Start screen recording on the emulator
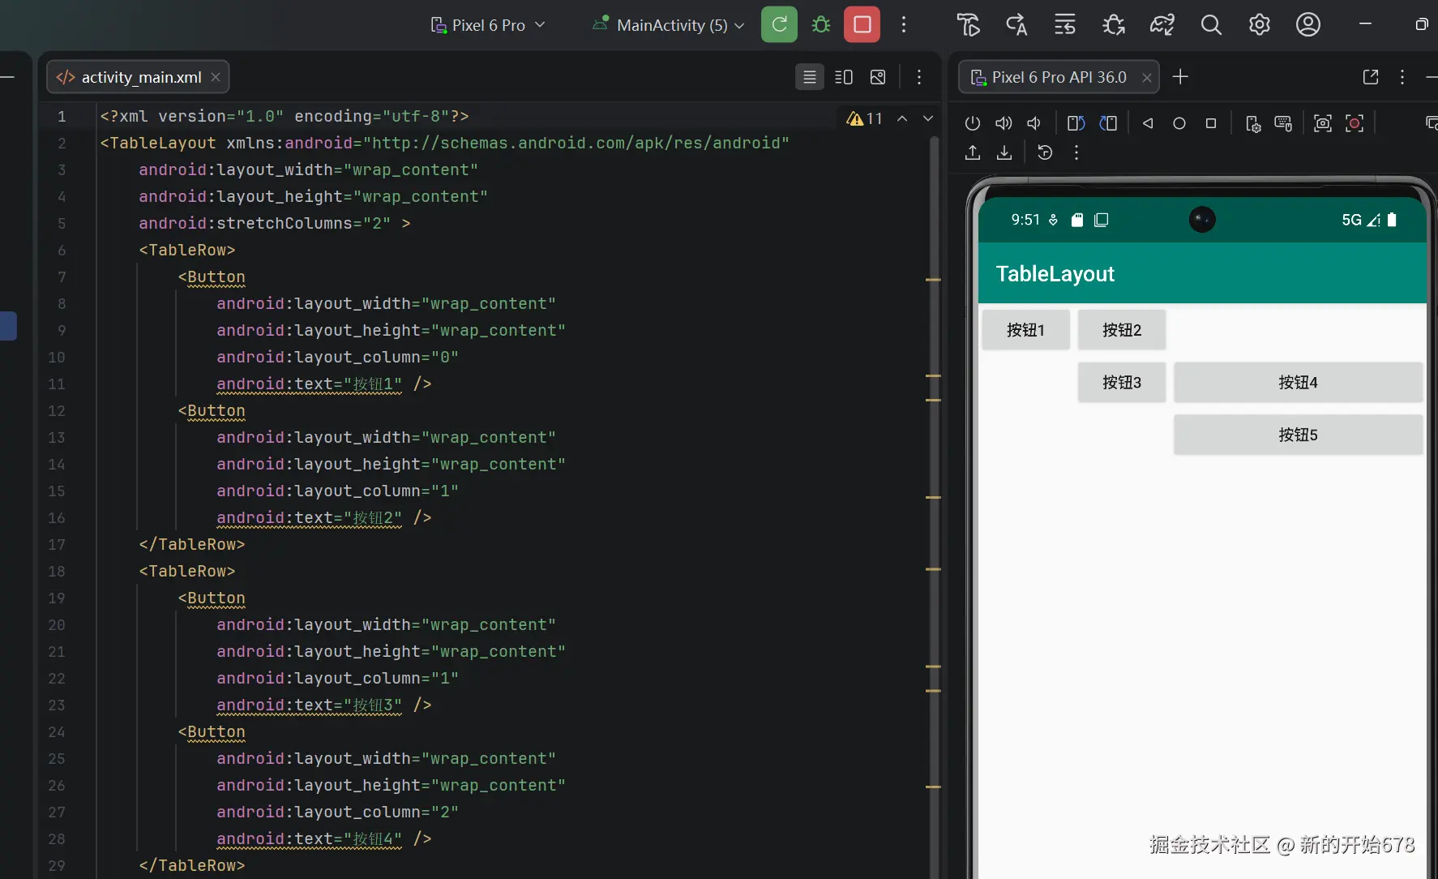 coord(1355,123)
